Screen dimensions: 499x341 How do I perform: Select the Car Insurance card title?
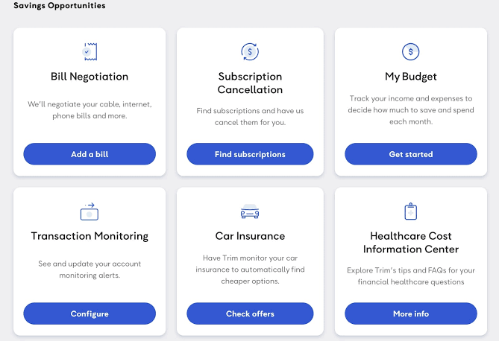click(x=250, y=236)
